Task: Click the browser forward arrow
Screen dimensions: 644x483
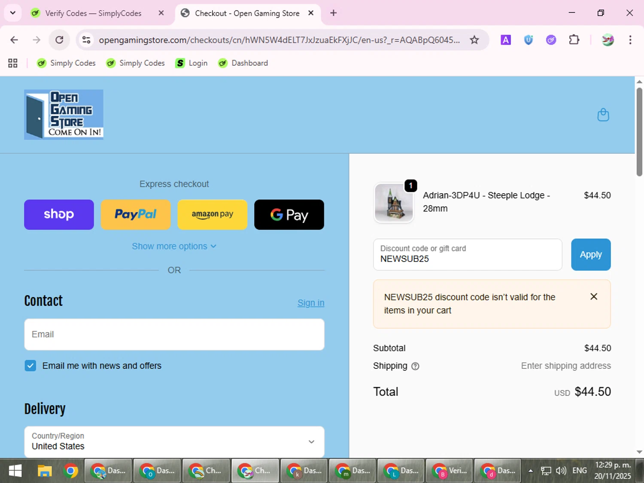Action: 36,40
